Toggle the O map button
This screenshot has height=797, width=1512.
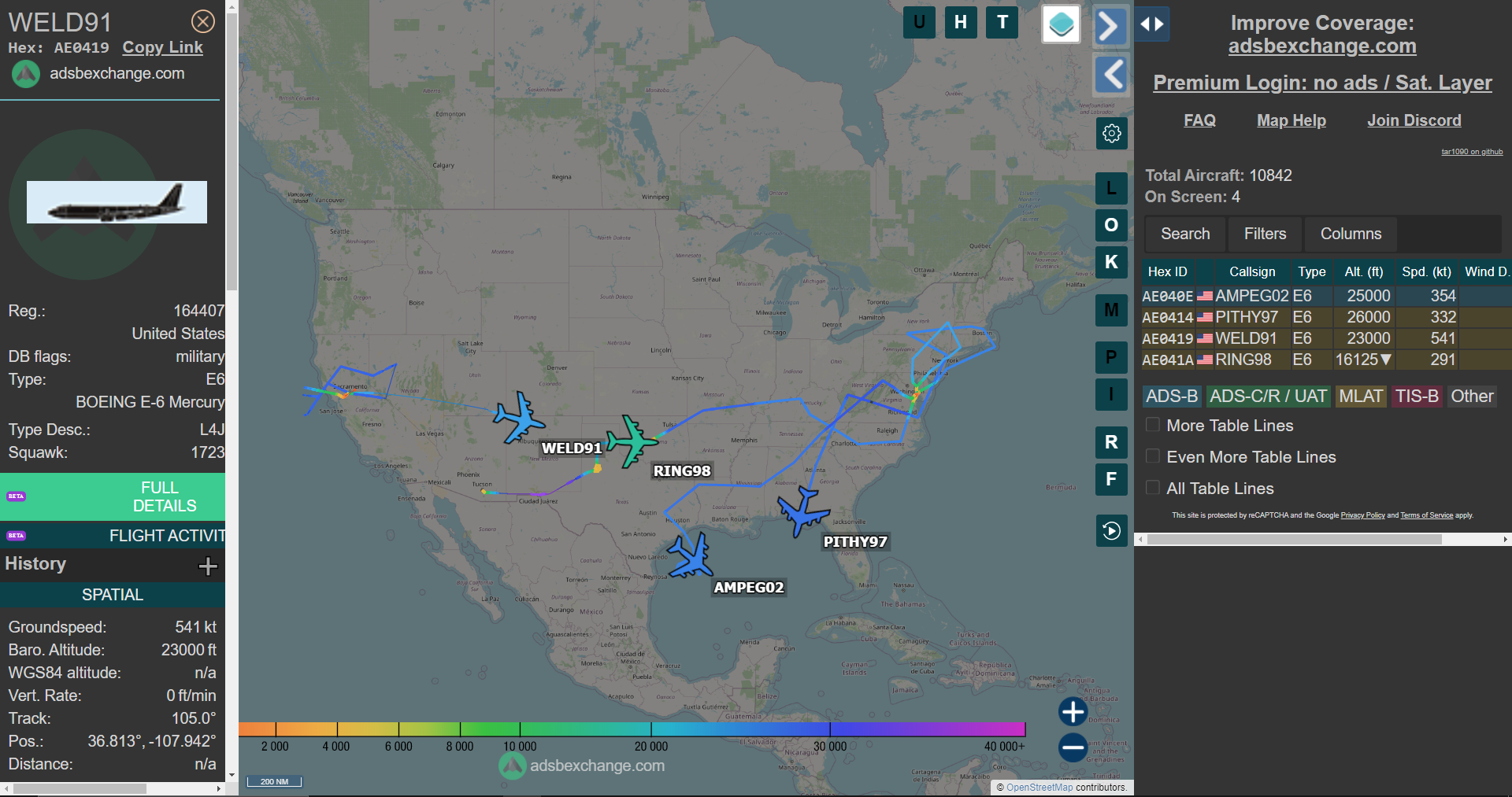coord(1111,225)
